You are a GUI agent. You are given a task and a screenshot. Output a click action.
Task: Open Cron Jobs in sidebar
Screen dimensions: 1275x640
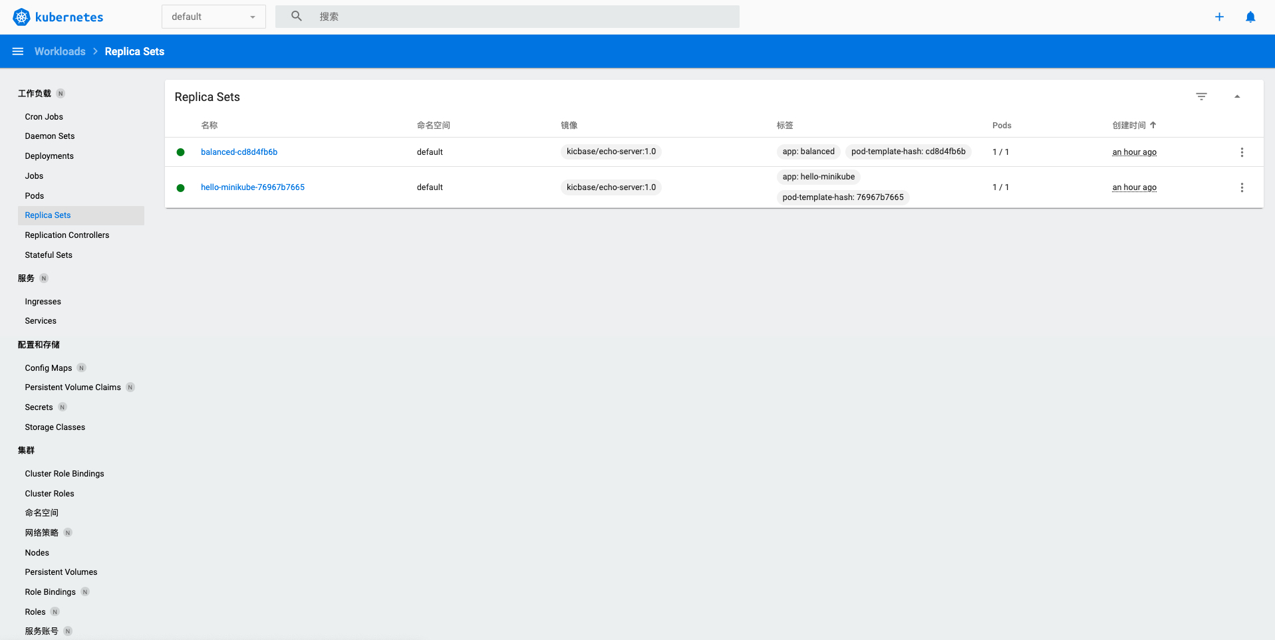coord(44,116)
